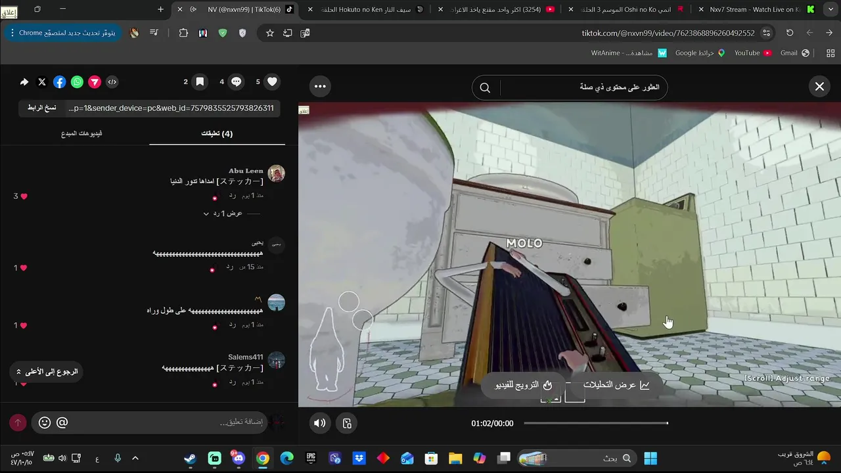841x473 pixels.
Task: Open Chrome extensions puzzle icon
Action: 183,33
